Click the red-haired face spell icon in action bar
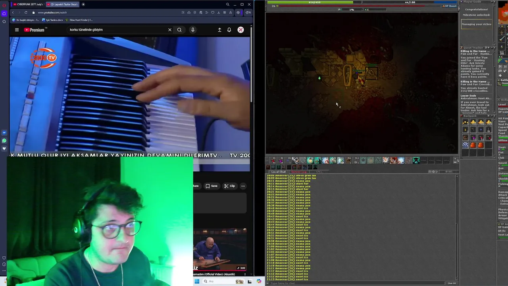The height and width of the screenshot is (286, 508). (393, 160)
